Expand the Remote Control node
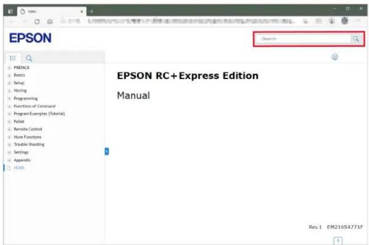The width and height of the screenshot is (369, 245). point(9,130)
